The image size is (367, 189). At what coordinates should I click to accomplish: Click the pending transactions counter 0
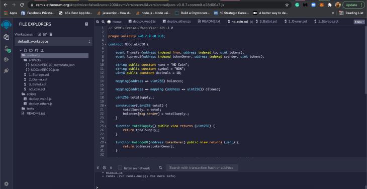tap(111, 168)
